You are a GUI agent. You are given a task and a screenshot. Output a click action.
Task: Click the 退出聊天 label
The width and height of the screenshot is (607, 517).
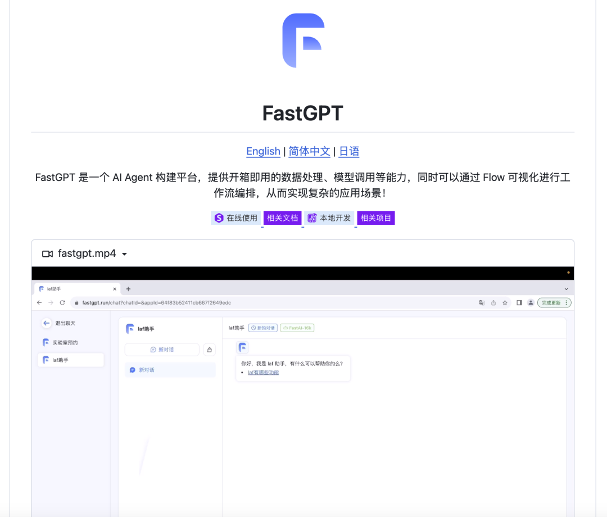(65, 323)
